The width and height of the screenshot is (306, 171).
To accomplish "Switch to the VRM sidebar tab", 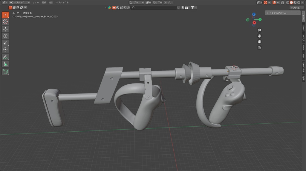I will click(304, 56).
